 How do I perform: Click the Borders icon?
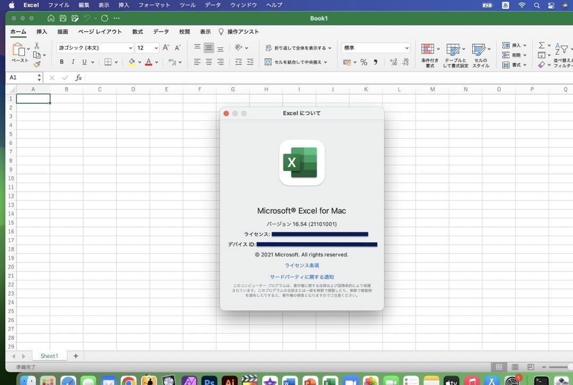tap(108, 62)
